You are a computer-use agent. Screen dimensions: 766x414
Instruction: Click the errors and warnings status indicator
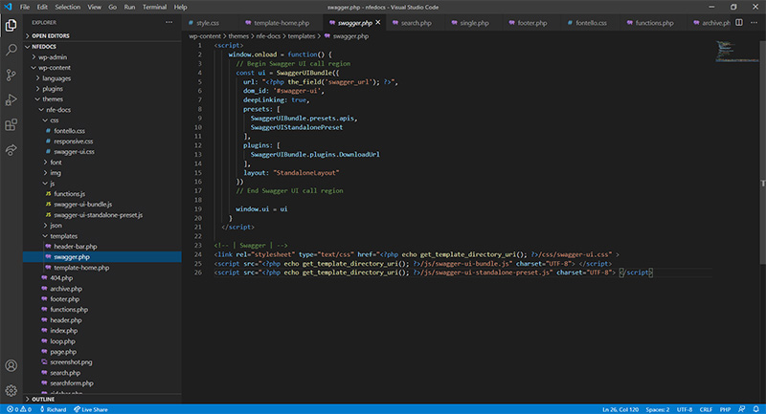click(19, 409)
